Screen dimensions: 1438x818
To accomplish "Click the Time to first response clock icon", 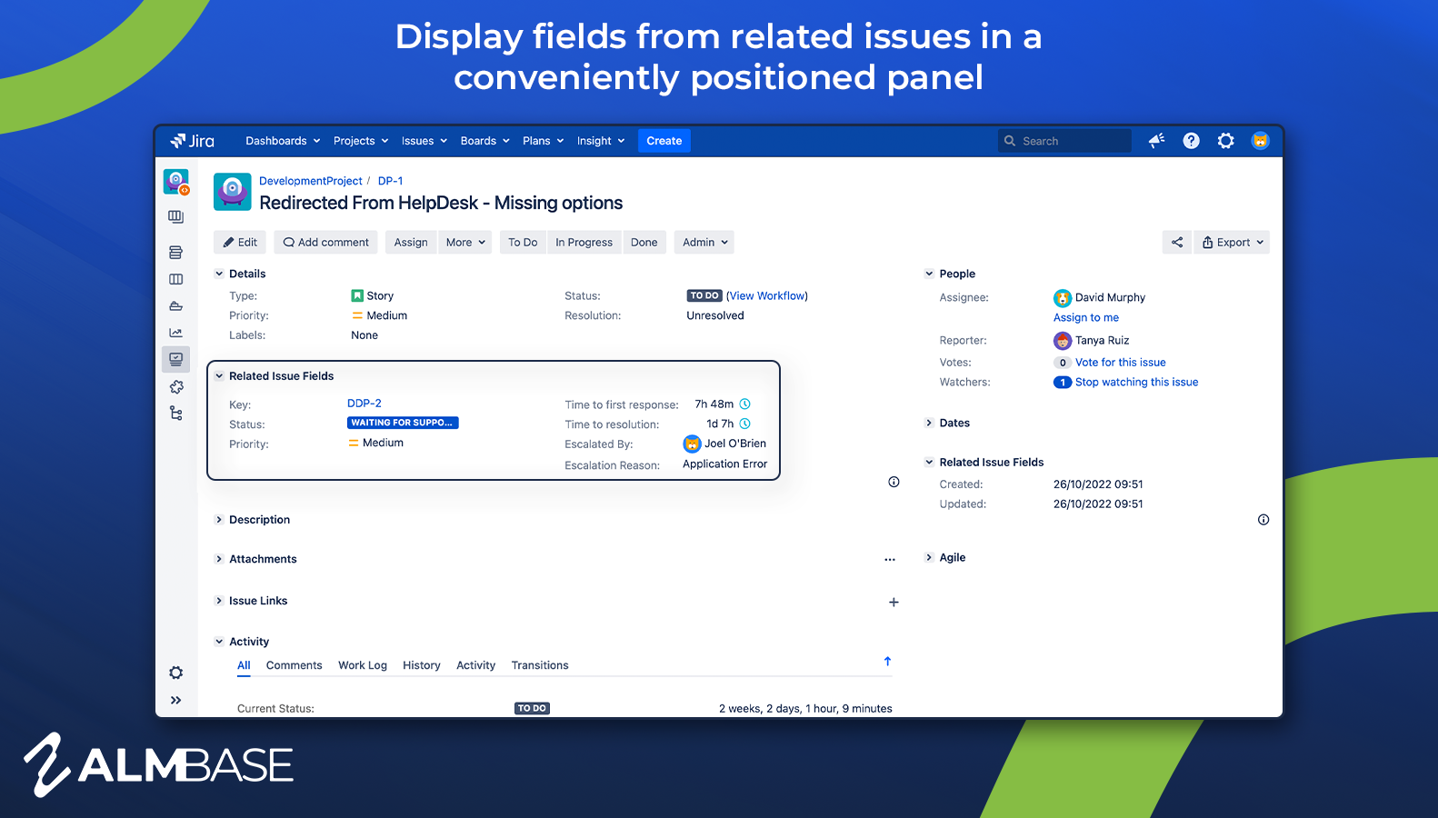I will [744, 404].
